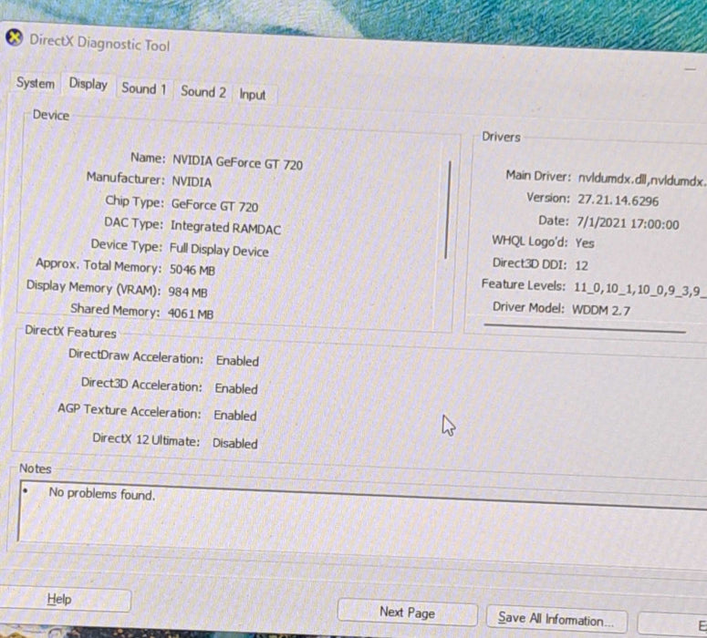Image resolution: width=707 pixels, height=638 pixels.
Task: Click the Integrated RAMDAC value
Action: pos(225,228)
